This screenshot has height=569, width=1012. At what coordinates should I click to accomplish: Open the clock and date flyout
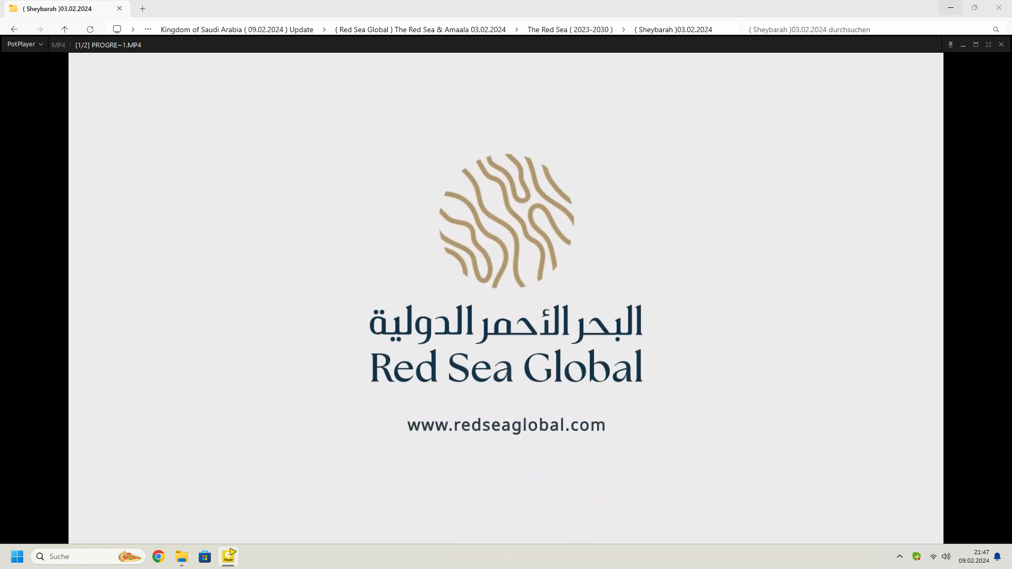pos(974,556)
